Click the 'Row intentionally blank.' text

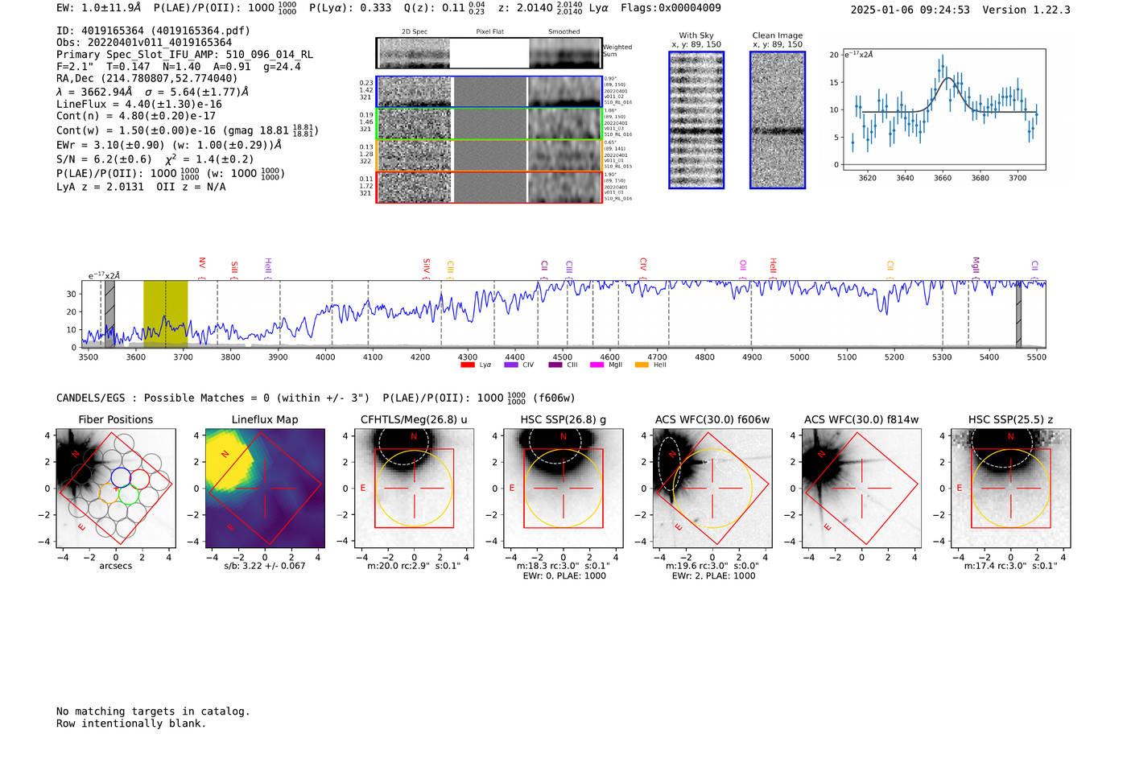tap(131, 724)
